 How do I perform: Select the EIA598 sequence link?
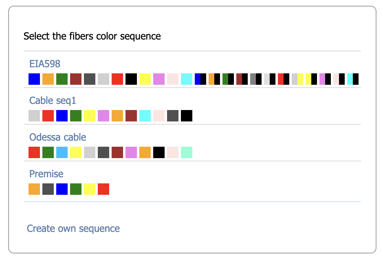click(x=45, y=64)
